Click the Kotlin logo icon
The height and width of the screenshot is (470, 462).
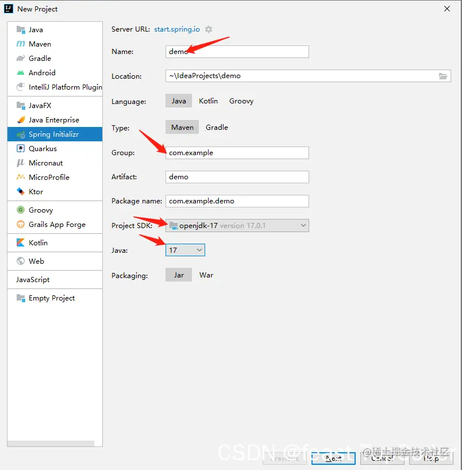pos(21,242)
